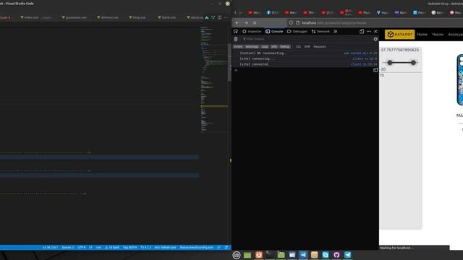The image size is (463, 260).
Task: Click the right handle of the price range slider
Action: [x=413, y=63]
